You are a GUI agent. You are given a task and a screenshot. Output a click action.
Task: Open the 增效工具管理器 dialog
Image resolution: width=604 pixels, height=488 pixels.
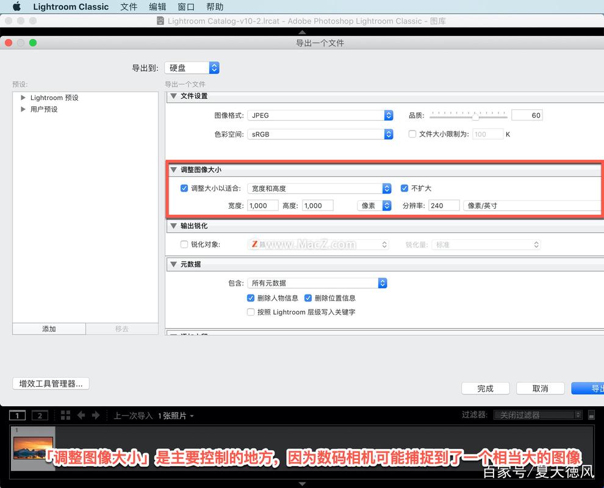[51, 384]
